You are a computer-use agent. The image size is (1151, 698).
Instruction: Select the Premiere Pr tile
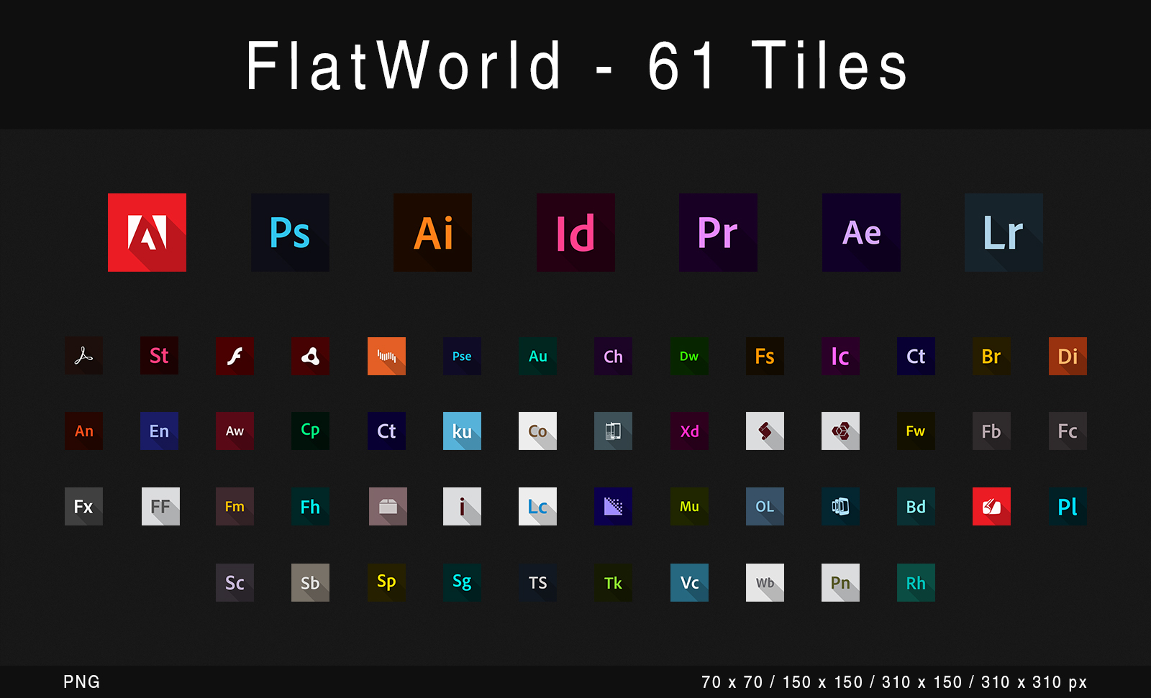(x=717, y=233)
